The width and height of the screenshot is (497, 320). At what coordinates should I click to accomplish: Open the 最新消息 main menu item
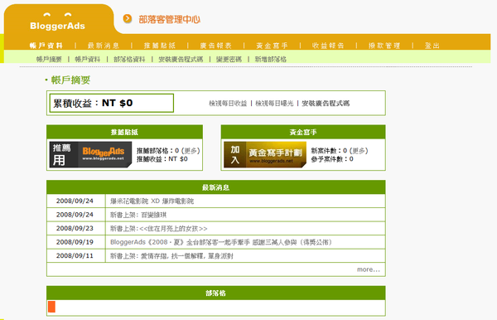pos(104,46)
